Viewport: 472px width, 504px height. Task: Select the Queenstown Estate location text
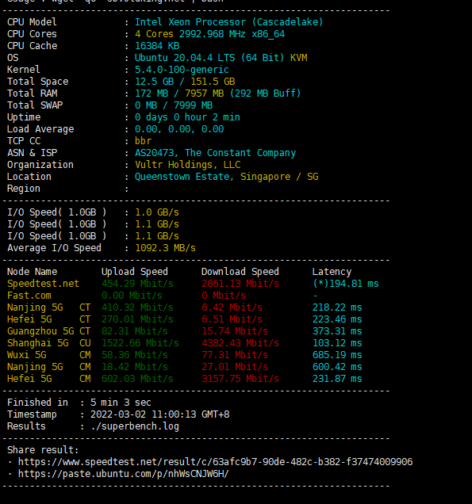pos(182,177)
